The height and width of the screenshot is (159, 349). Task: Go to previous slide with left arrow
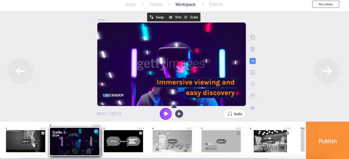click(20, 71)
